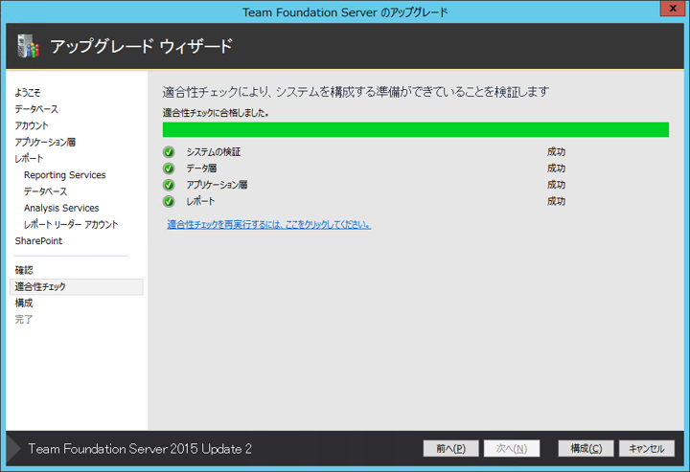690x472 pixels.
Task: Open the ようこそ step in sidebar
Action: pos(27,92)
